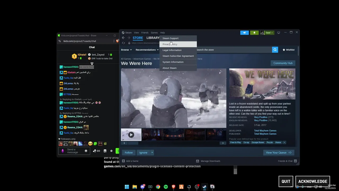This screenshot has width=339, height=191.
Task: Open Spotify from the taskbar
Action: (166, 187)
